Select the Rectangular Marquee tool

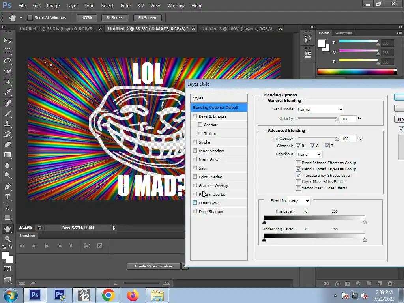pyautogui.click(x=7, y=51)
